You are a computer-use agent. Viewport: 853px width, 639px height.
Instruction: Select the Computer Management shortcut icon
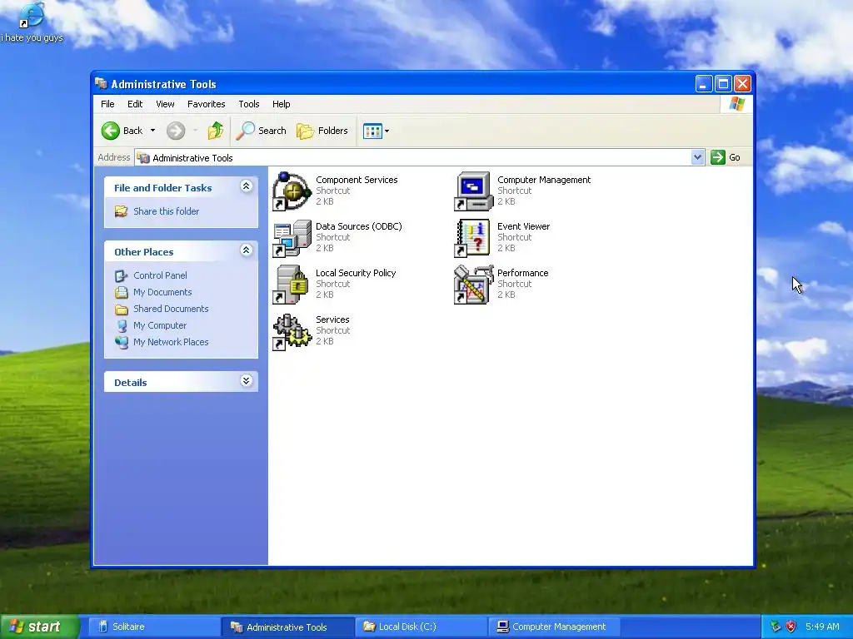point(474,191)
